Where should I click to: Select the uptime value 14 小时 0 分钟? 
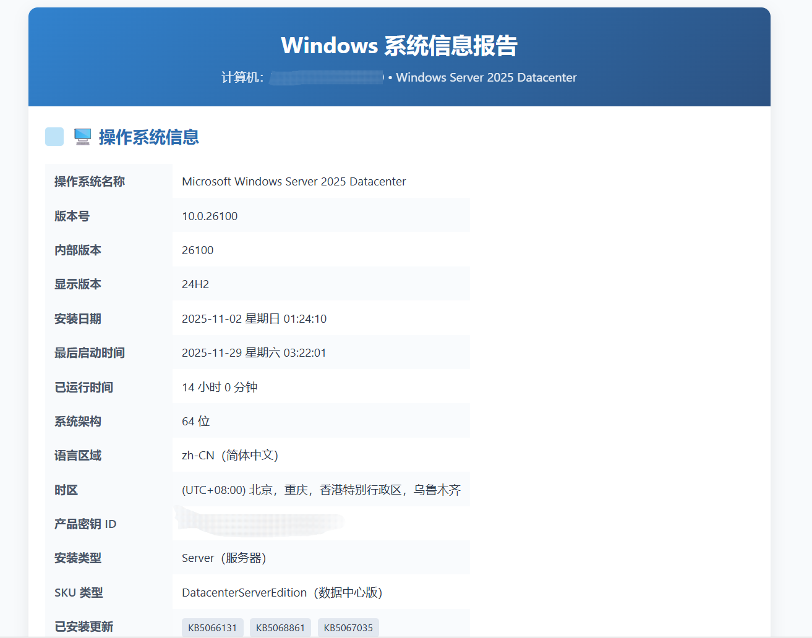[220, 387]
